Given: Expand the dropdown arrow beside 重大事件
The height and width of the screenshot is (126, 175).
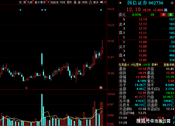Looking at the screenshot, I should click(x=48, y=2).
